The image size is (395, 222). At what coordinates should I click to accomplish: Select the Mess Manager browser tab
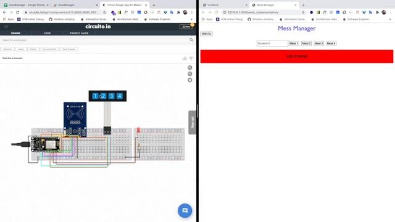point(274,5)
